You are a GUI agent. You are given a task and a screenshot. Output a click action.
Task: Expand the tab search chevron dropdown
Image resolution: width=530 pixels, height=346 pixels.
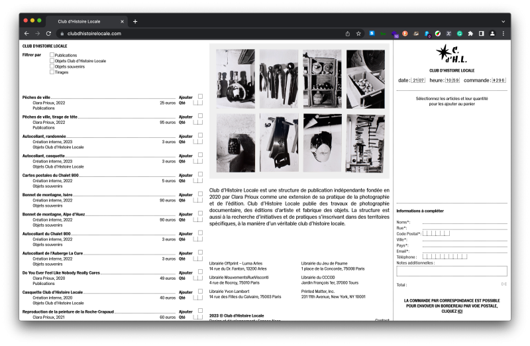(503, 21)
